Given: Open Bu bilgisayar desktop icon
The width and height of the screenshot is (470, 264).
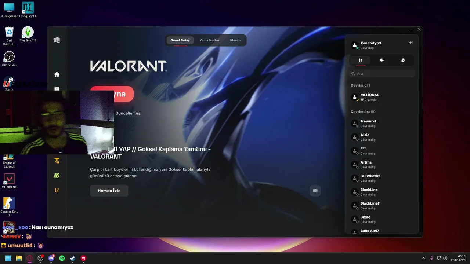Looking at the screenshot, I should pyautogui.click(x=9, y=10).
